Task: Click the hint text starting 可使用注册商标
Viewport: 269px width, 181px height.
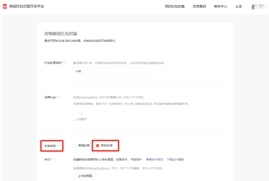Action: click(x=131, y=104)
